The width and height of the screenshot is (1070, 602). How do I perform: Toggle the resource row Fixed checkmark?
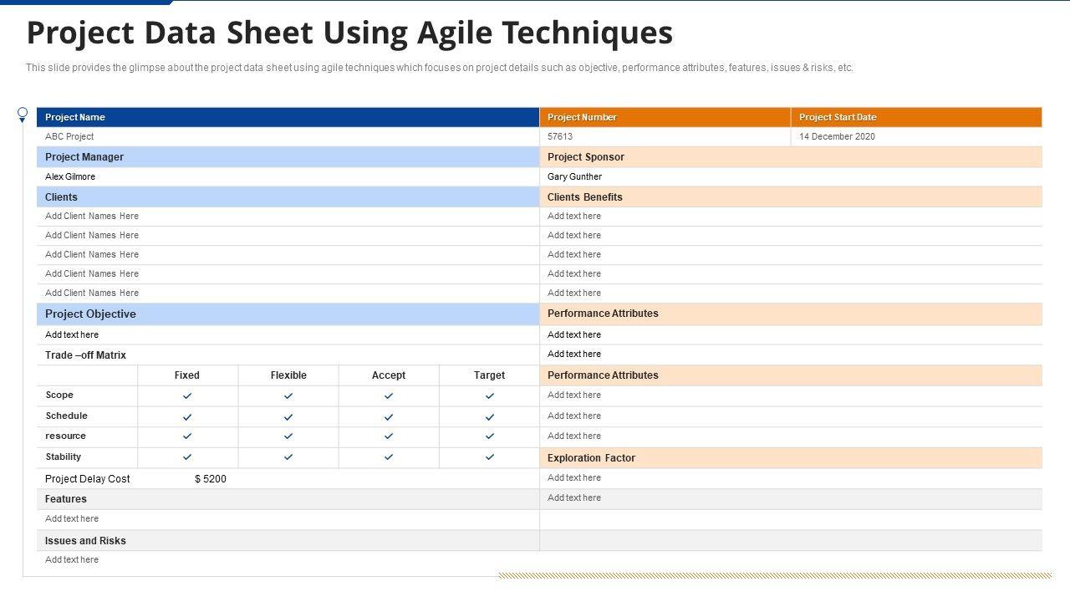[x=187, y=436]
